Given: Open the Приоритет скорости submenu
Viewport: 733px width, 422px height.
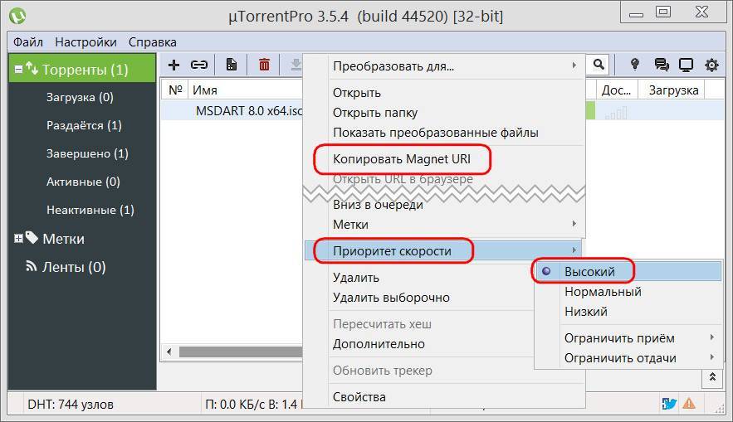Looking at the screenshot, I should click(445, 250).
